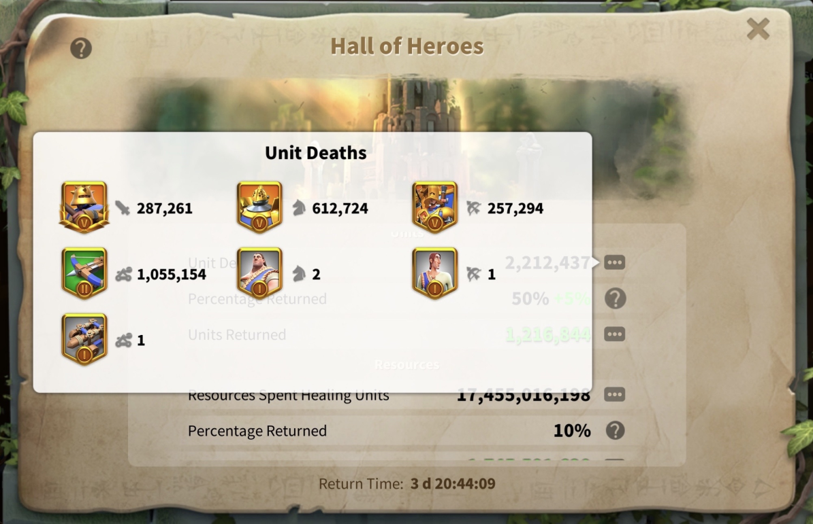813x524 pixels.
Task: Click the Unit Deaths popup heading
Action: tap(316, 153)
